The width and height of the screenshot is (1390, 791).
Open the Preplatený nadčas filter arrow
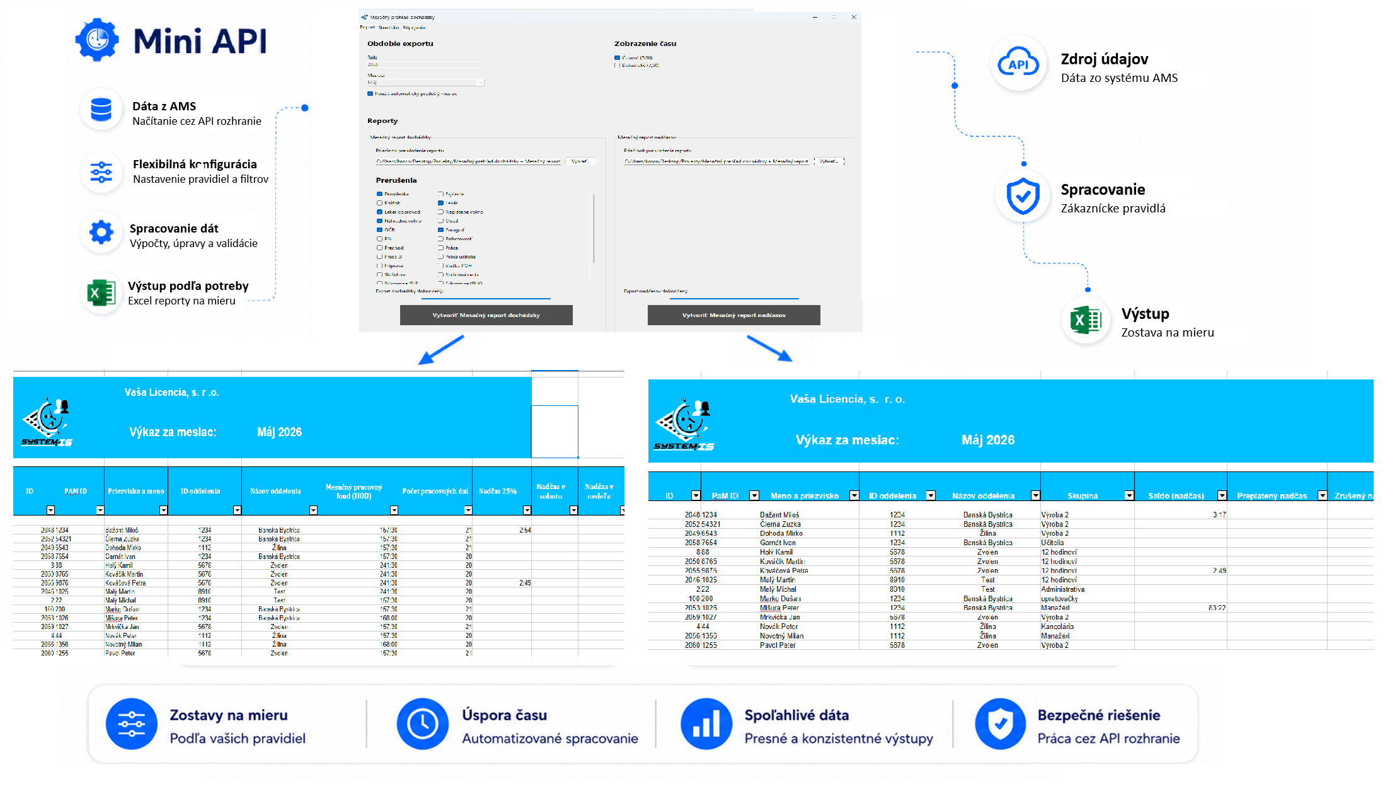pyautogui.click(x=1322, y=495)
